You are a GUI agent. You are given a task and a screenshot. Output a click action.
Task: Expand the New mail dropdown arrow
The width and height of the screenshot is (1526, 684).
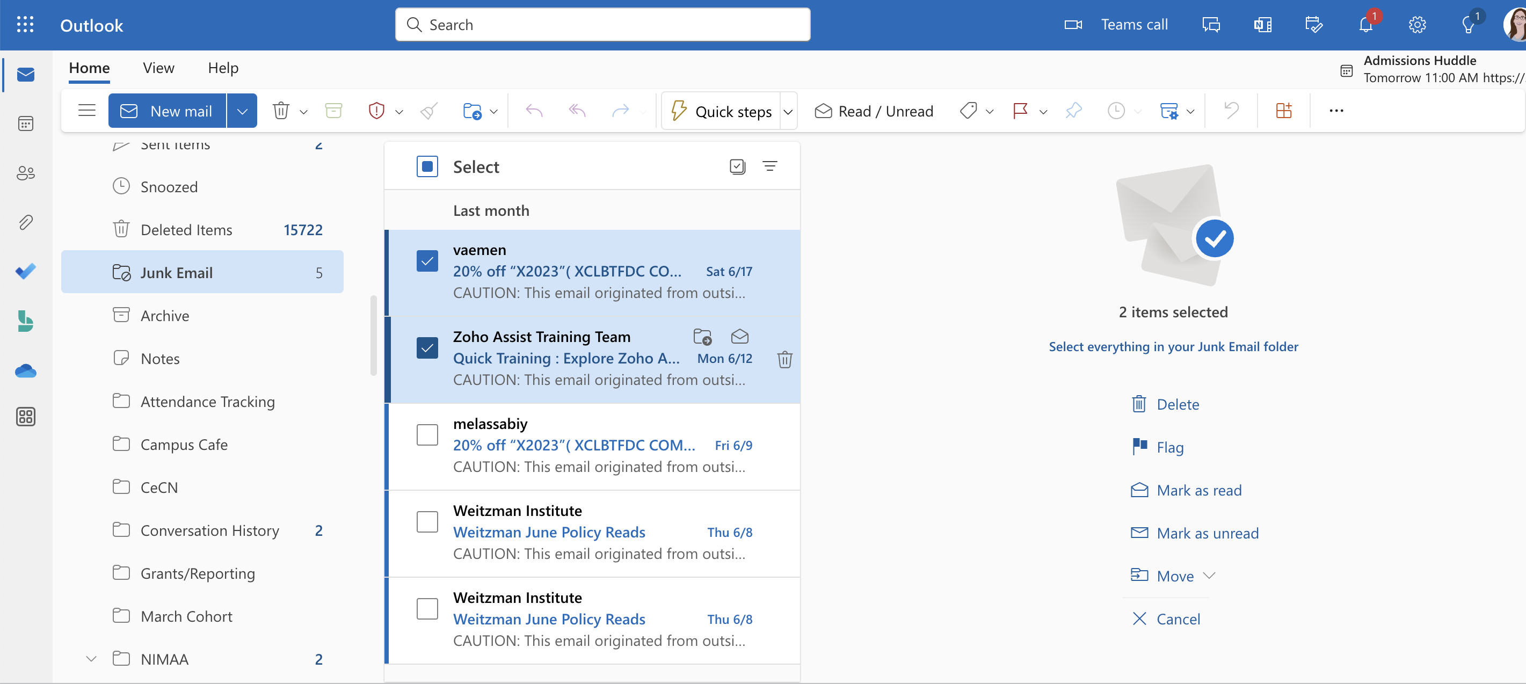(x=242, y=111)
